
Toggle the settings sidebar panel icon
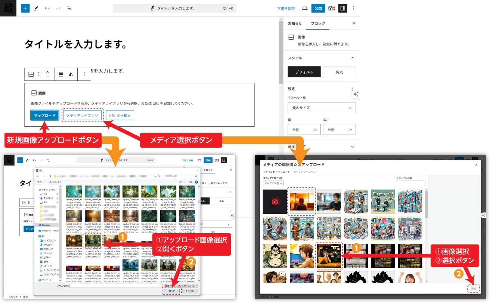click(342, 8)
